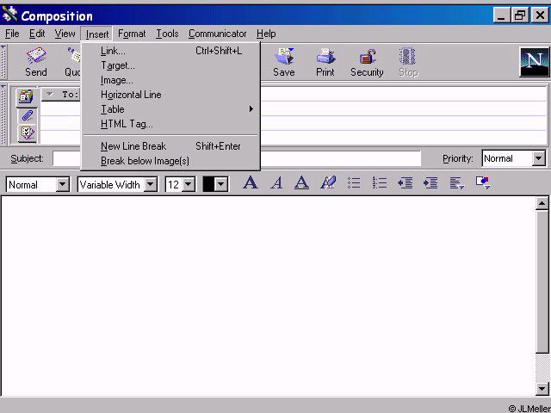The width and height of the screenshot is (551, 413).
Task: Open the paragraph style Normal dropdown
Action: click(63, 184)
